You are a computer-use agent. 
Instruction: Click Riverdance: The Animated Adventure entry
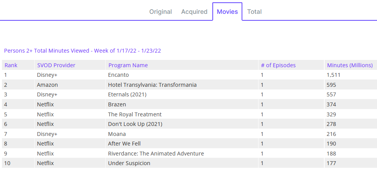click(x=156, y=154)
